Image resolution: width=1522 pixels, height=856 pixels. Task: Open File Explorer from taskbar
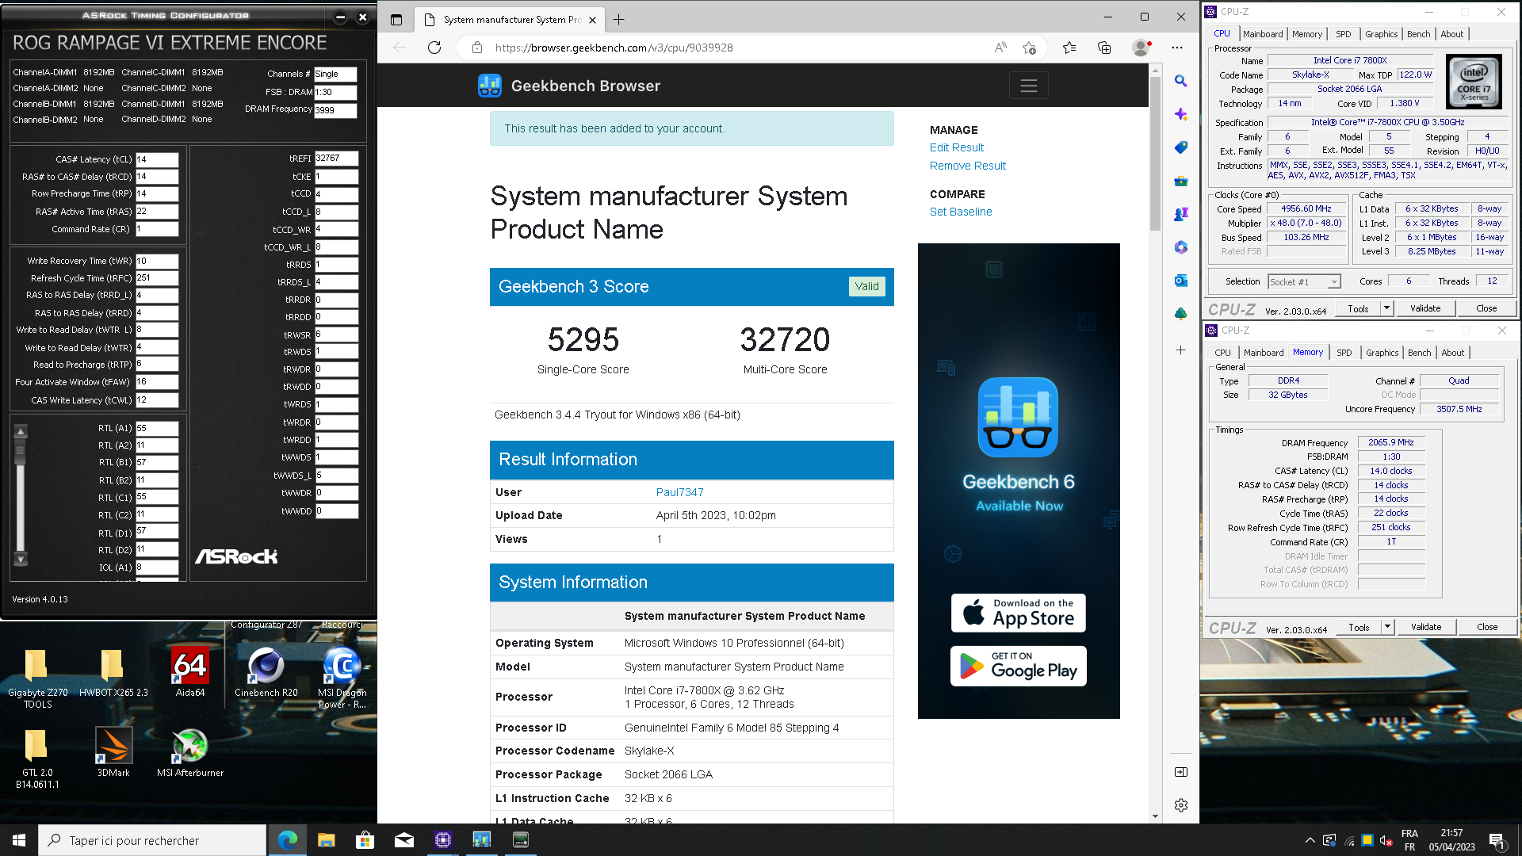[326, 840]
